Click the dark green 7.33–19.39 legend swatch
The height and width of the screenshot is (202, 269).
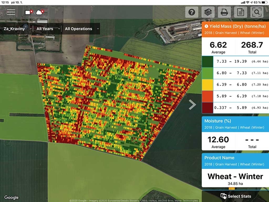tap(208, 61)
